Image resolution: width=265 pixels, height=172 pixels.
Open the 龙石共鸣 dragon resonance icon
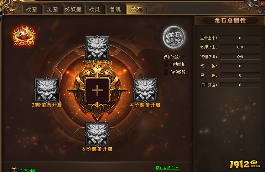[24, 36]
